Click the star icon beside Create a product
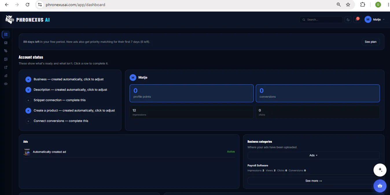 click(28, 111)
